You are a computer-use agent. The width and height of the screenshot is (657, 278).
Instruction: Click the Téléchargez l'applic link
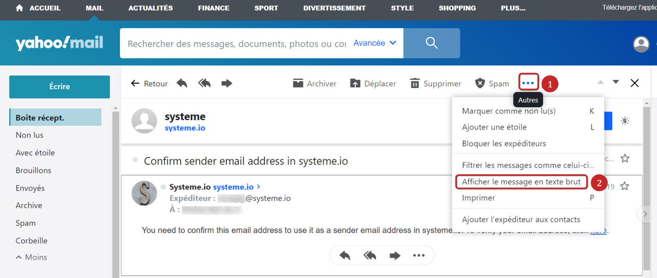629,7
